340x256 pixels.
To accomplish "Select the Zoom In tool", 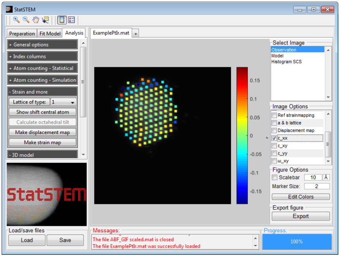I will point(16,20).
